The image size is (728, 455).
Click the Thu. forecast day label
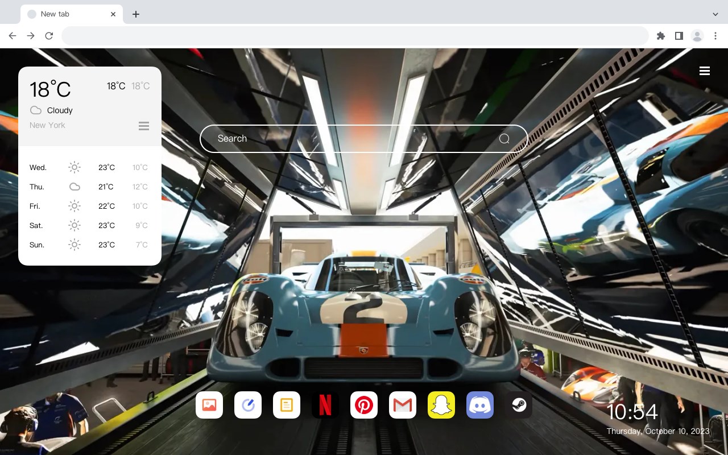[37, 187]
